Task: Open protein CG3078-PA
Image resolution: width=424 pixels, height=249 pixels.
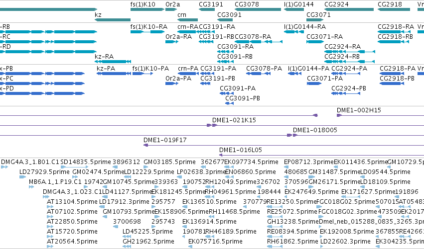Action: pos(264,69)
